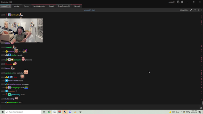Click the face emote before 'pronouns'
Viewport: 203px width, 114px height.
coord(23,59)
